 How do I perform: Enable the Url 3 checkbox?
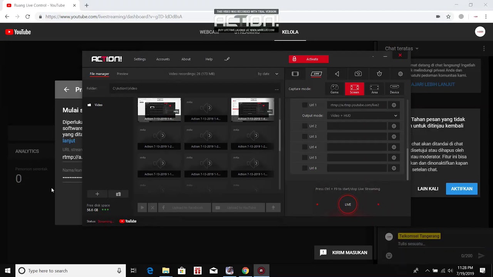[x=305, y=137]
